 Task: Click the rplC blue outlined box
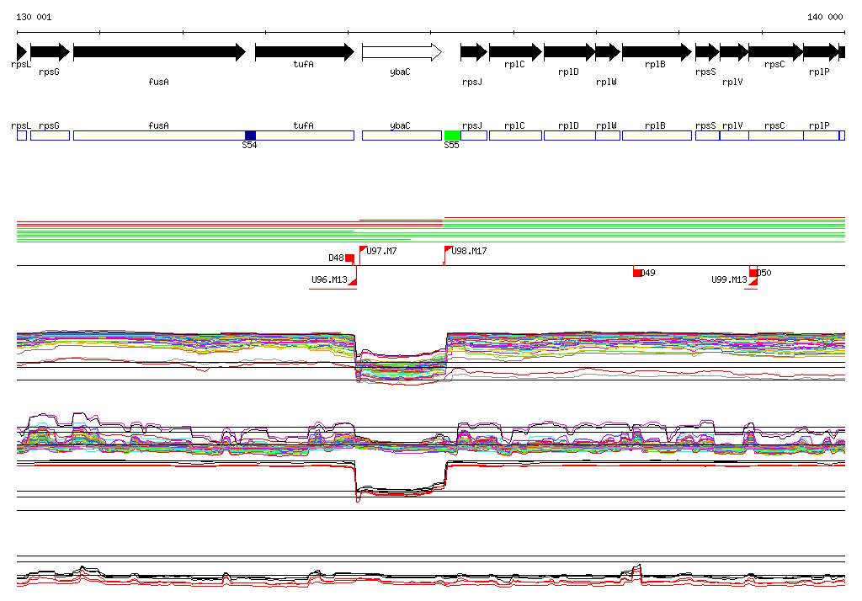516,136
